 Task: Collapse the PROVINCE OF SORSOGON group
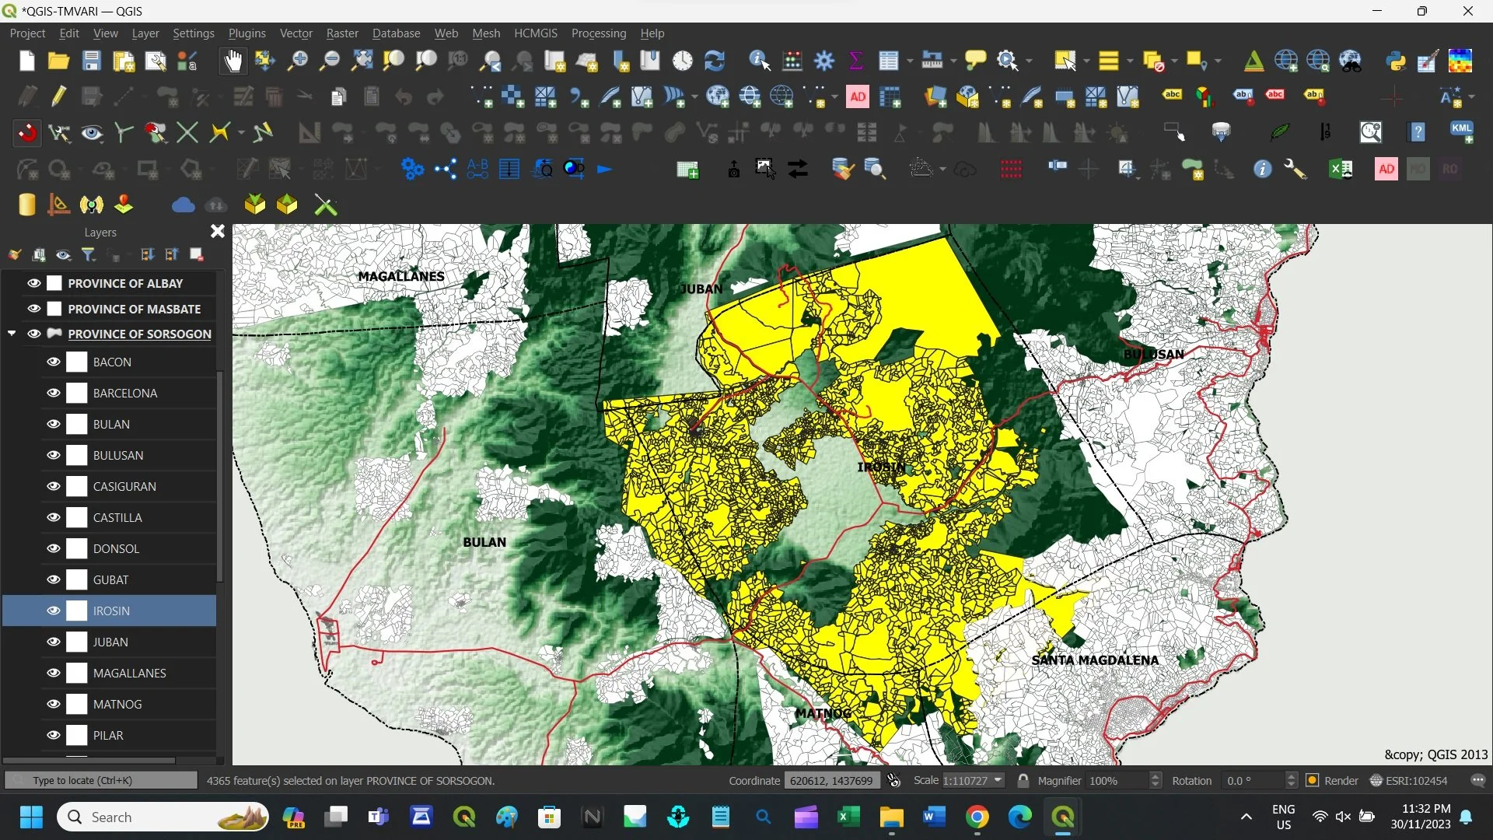click(x=12, y=334)
